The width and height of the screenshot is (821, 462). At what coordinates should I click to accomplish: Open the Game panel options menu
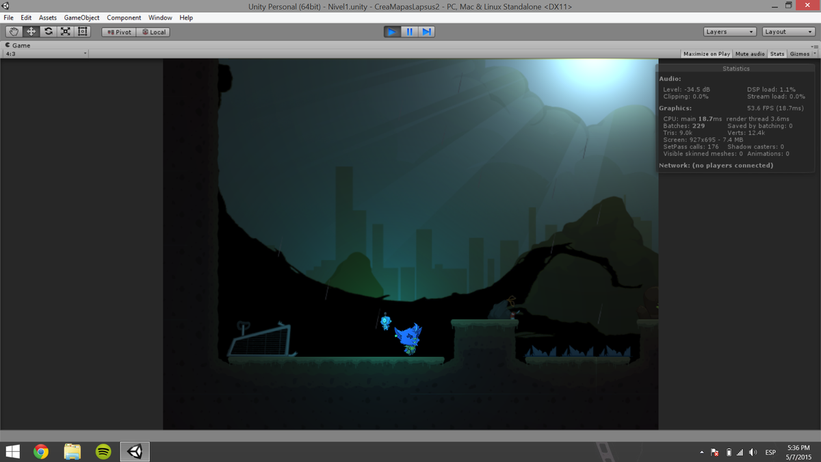click(x=815, y=46)
